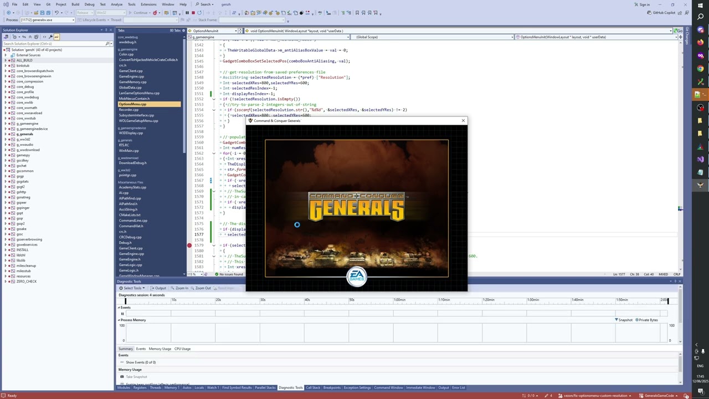Click the Search Solution Explorer field
Image resolution: width=709 pixels, height=399 pixels.
(54, 43)
